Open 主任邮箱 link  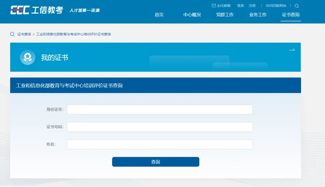[x=223, y=6]
